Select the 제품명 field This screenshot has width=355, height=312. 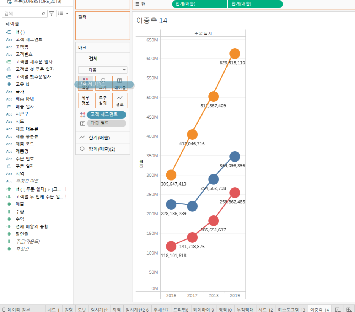(22, 151)
